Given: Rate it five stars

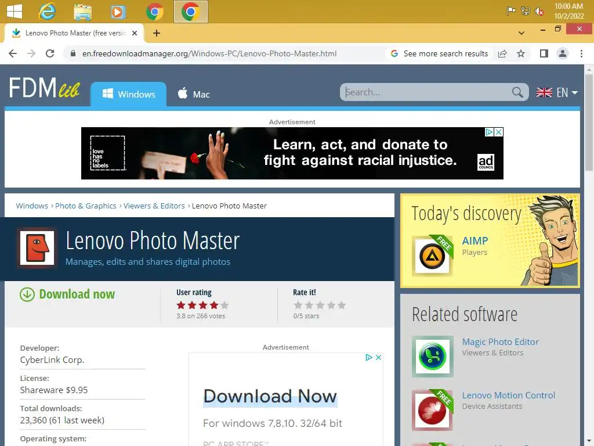Looking at the screenshot, I should 342,305.
